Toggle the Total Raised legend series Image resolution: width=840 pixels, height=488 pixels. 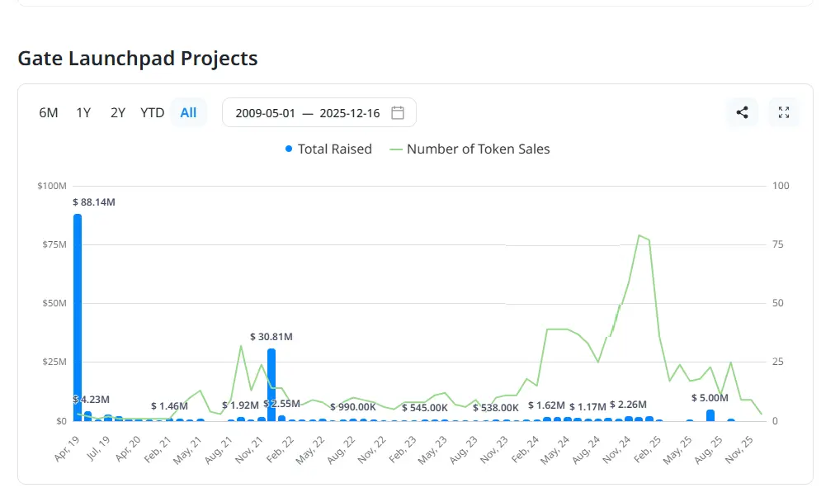328,149
